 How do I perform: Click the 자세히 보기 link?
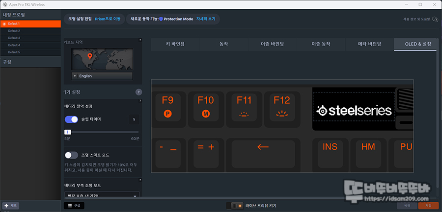tap(206, 19)
